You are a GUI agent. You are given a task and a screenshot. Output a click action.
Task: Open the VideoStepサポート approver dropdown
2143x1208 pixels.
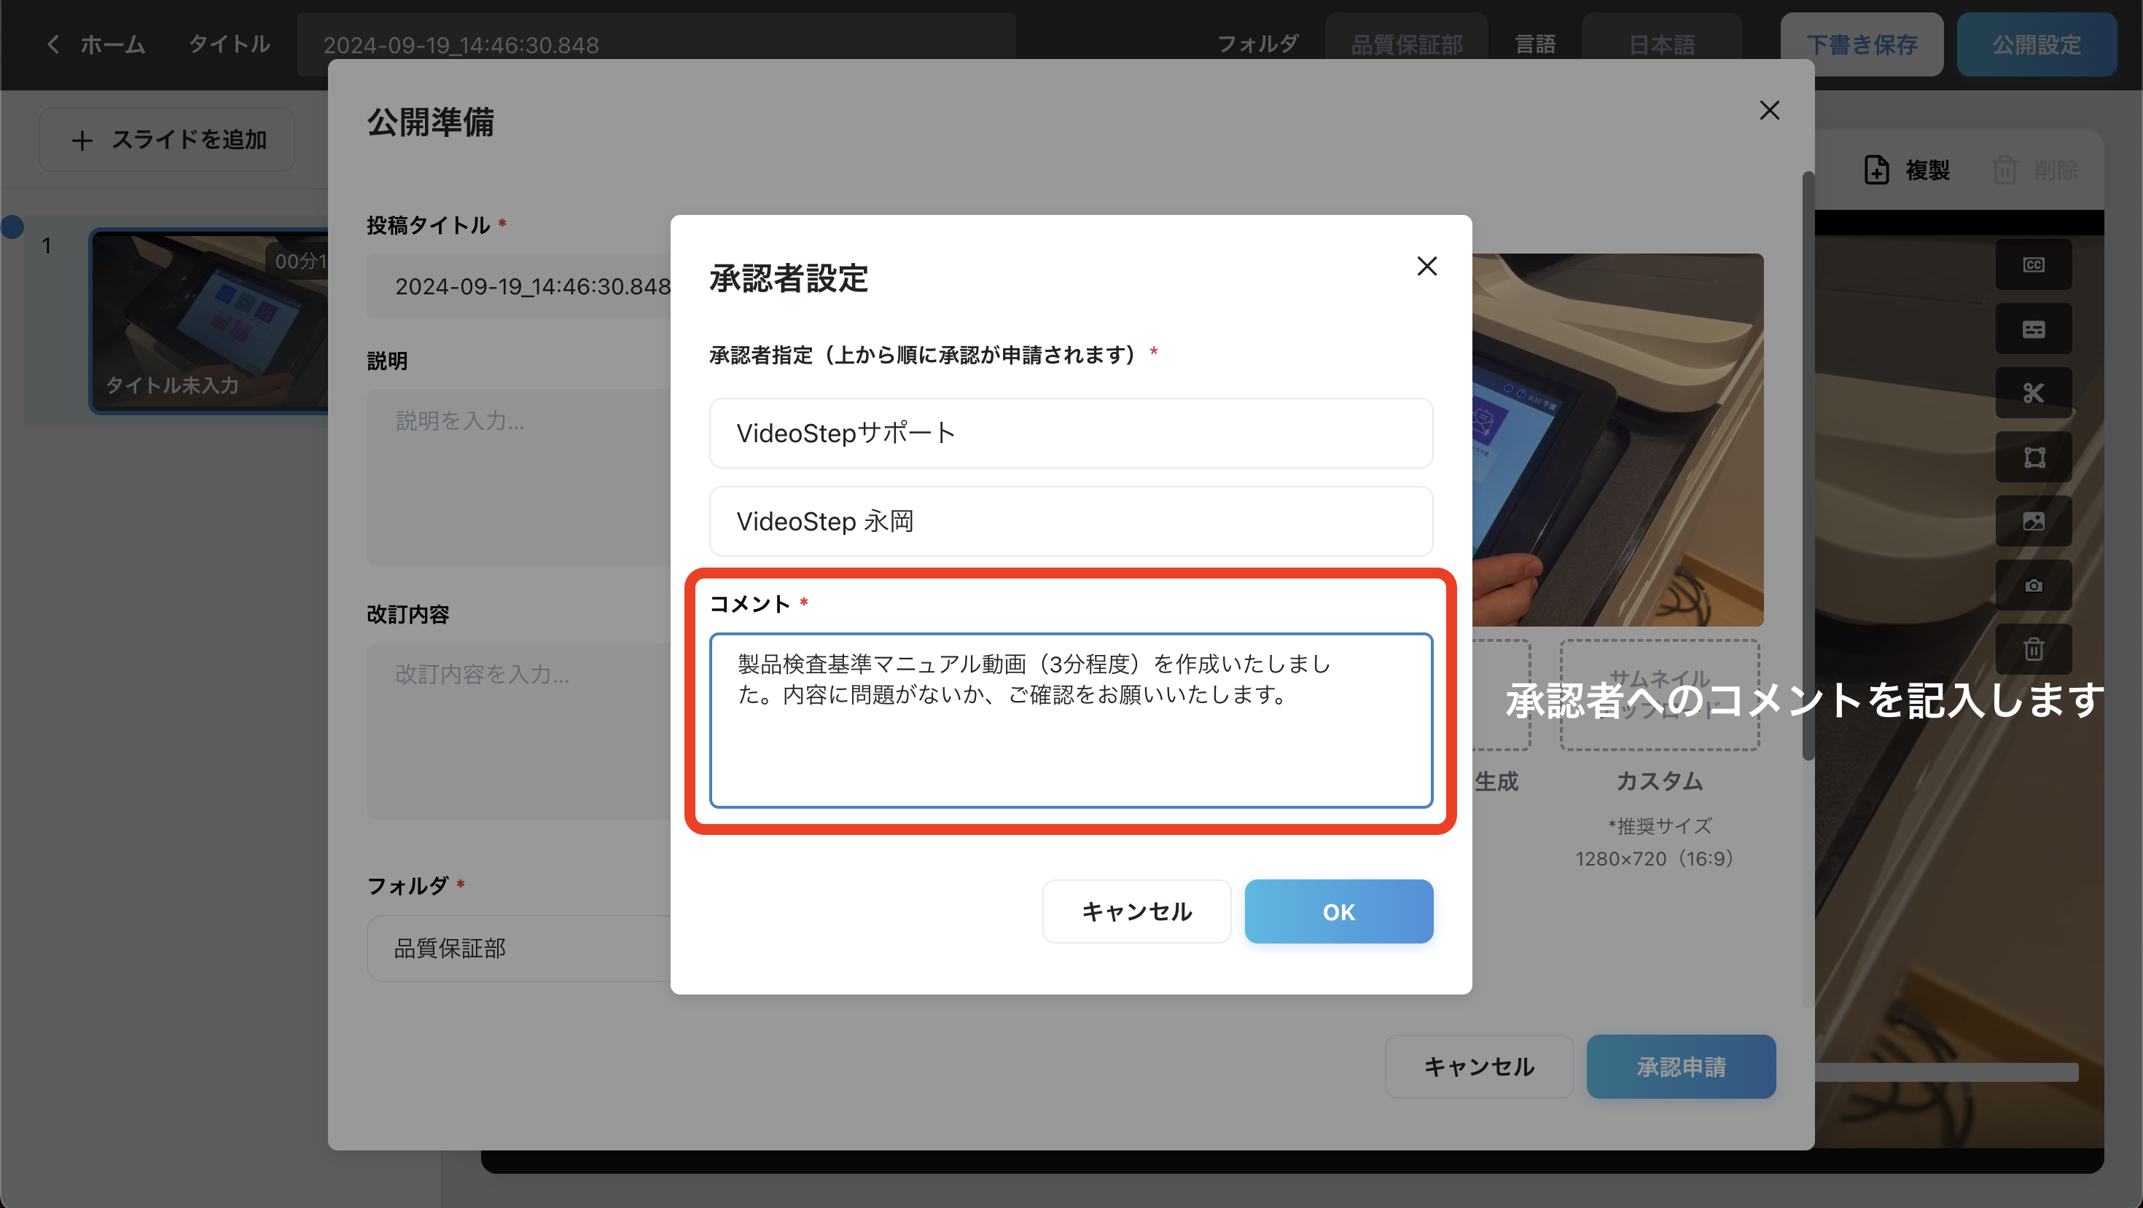(1070, 432)
